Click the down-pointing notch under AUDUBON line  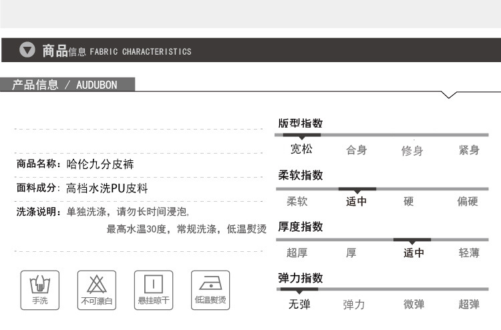click(449, 95)
